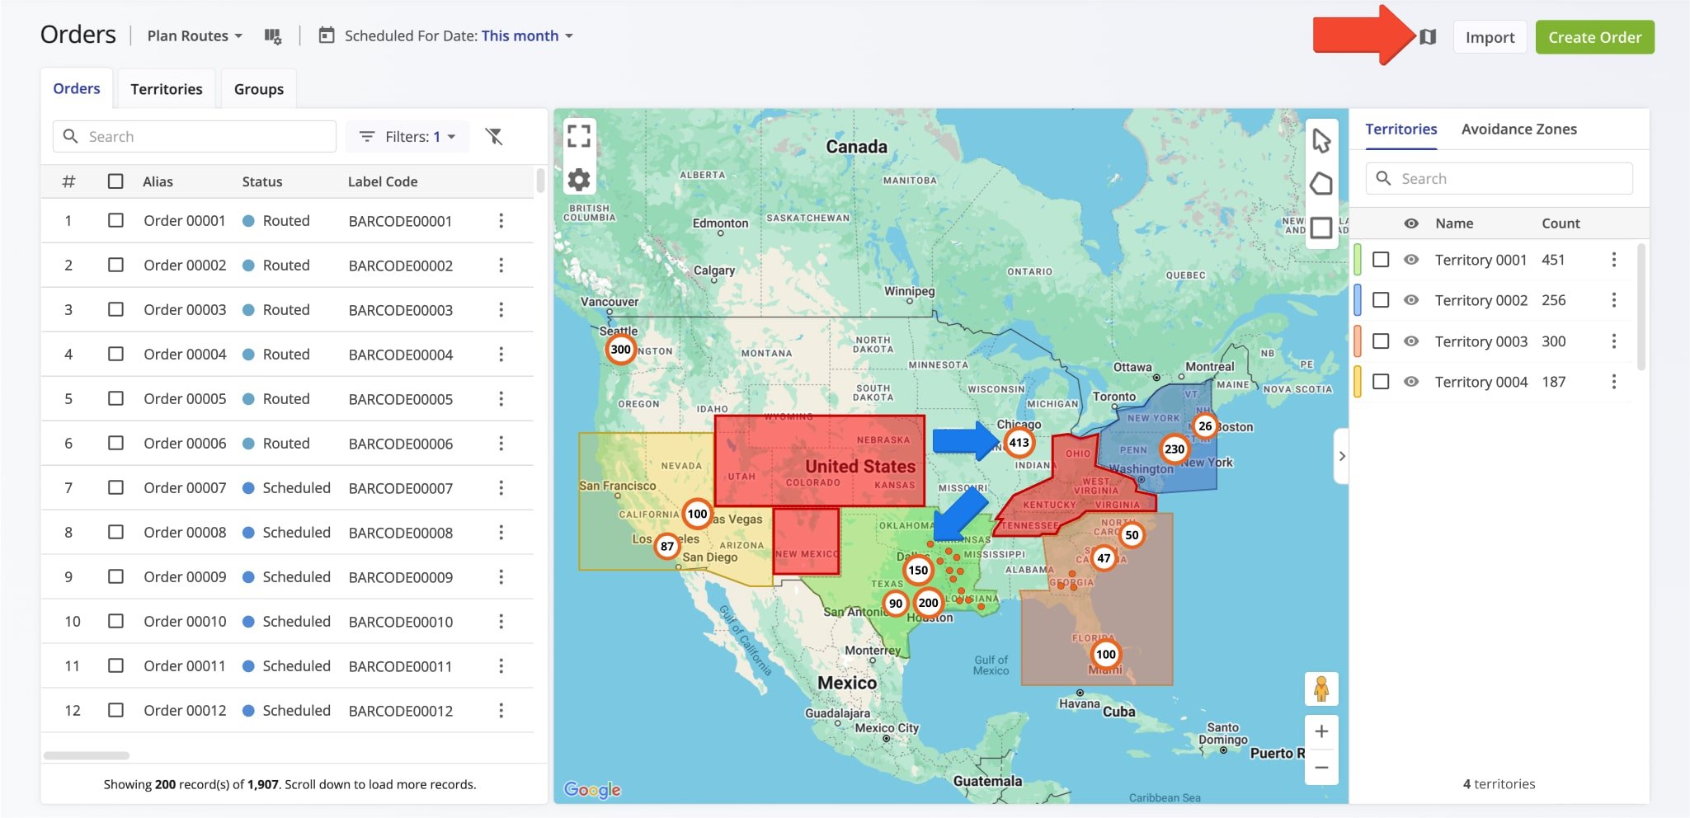The width and height of the screenshot is (1690, 818).
Task: Select the Territories tab in right panel
Action: 1400,129
